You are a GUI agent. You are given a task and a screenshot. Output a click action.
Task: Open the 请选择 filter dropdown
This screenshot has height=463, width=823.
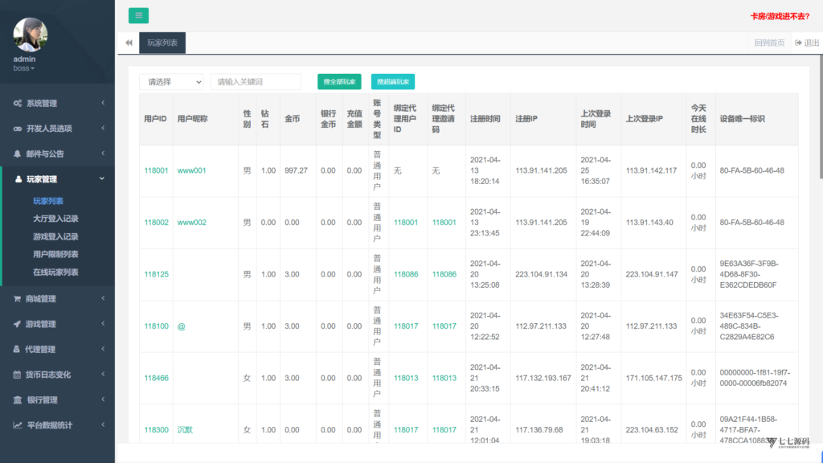point(172,82)
